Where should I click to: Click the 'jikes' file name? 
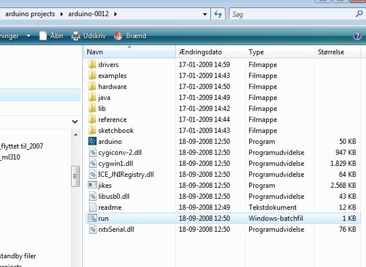point(105,186)
